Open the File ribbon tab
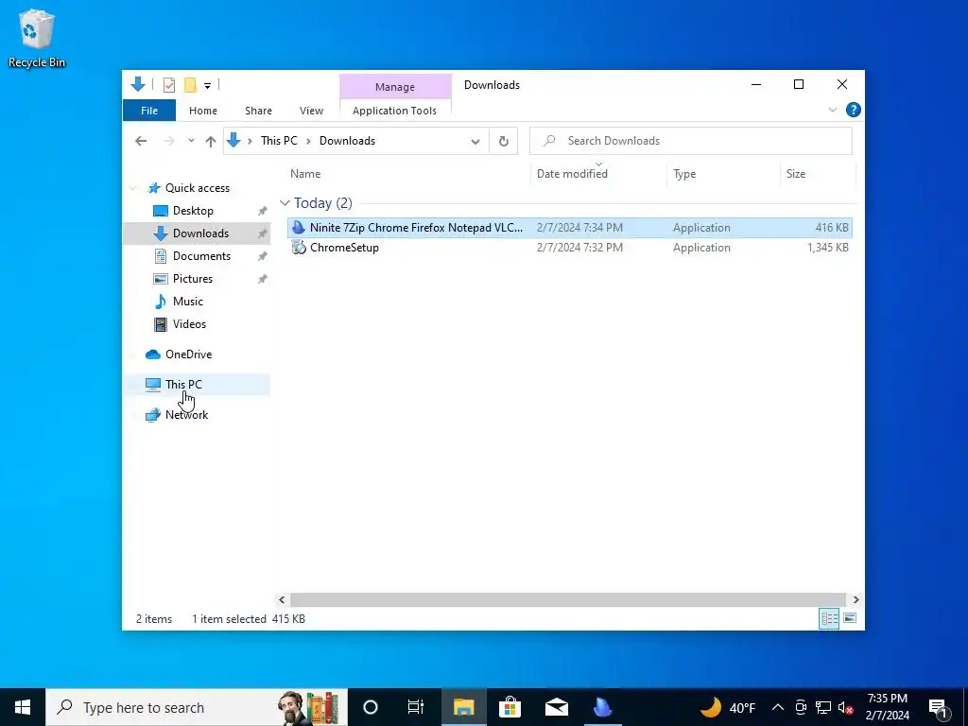 [x=149, y=111]
